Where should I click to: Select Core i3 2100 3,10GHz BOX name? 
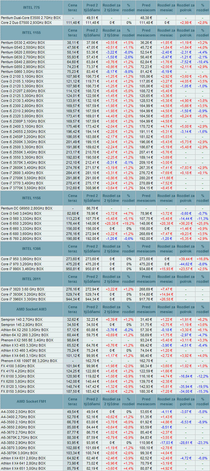(x=22, y=76)
